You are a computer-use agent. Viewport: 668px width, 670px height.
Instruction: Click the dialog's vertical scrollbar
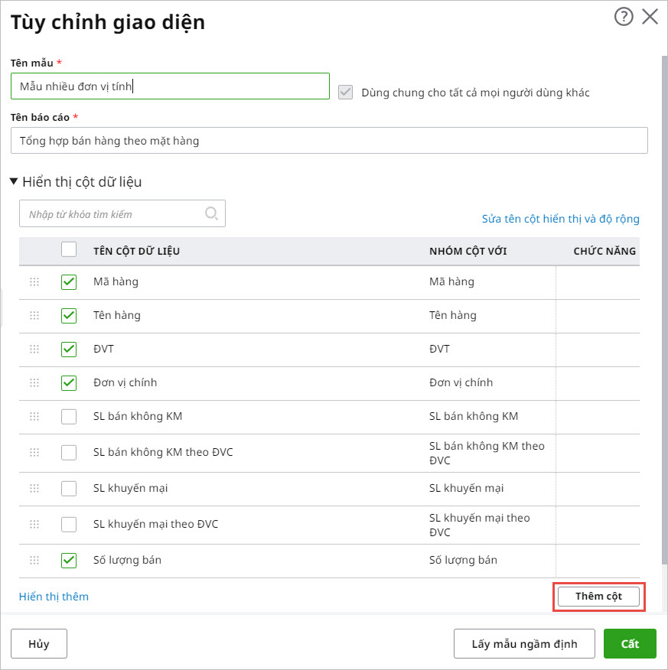tap(663, 306)
